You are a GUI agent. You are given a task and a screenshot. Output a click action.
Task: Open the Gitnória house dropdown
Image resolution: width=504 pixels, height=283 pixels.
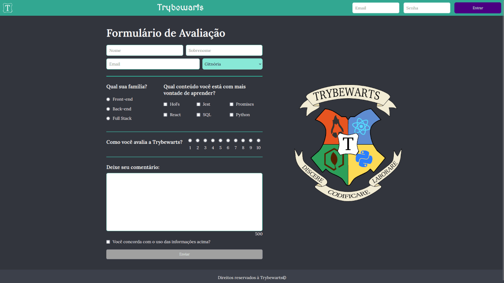coord(232,64)
